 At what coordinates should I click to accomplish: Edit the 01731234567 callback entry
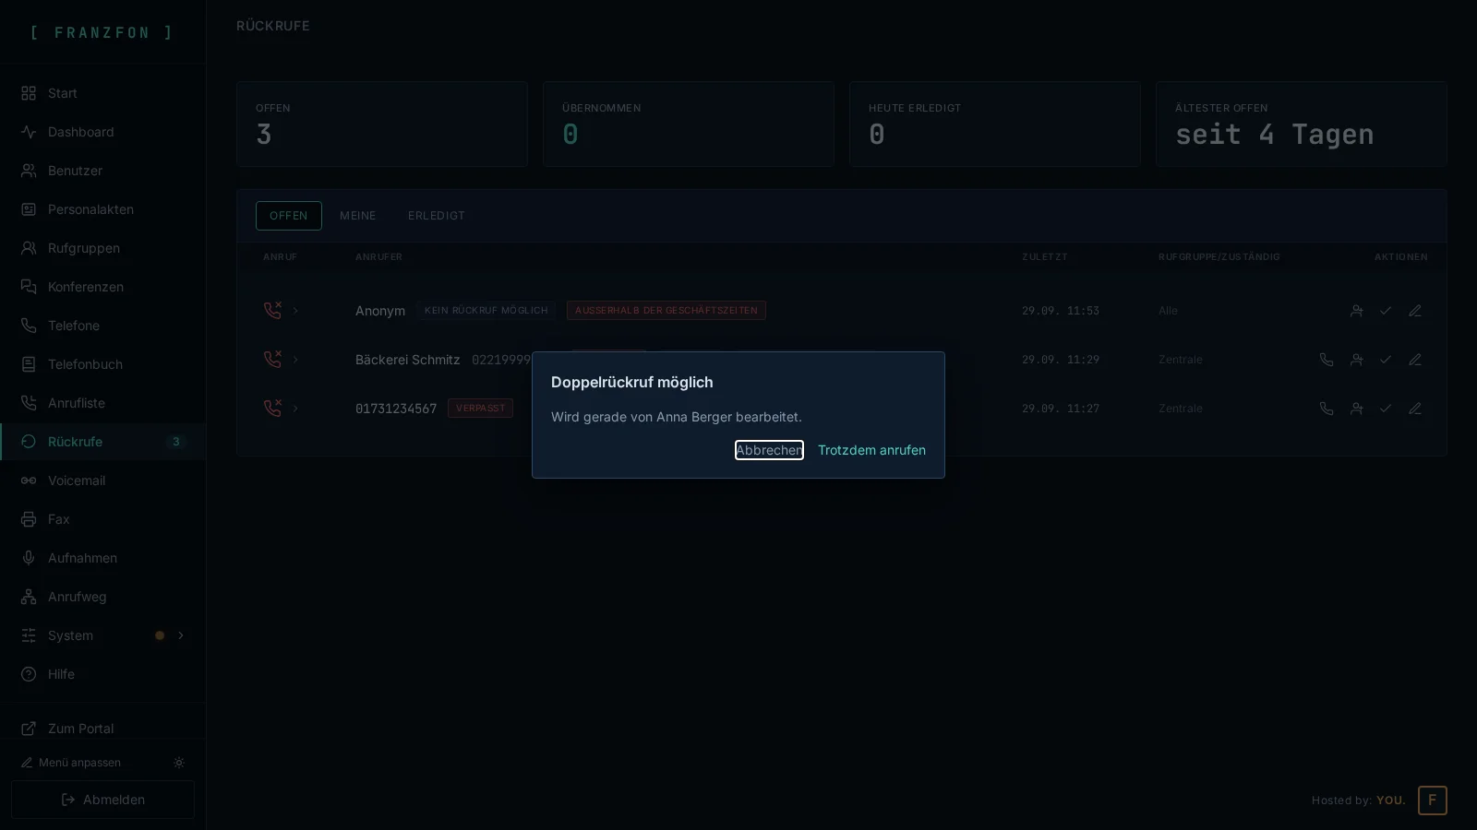(x=1415, y=409)
